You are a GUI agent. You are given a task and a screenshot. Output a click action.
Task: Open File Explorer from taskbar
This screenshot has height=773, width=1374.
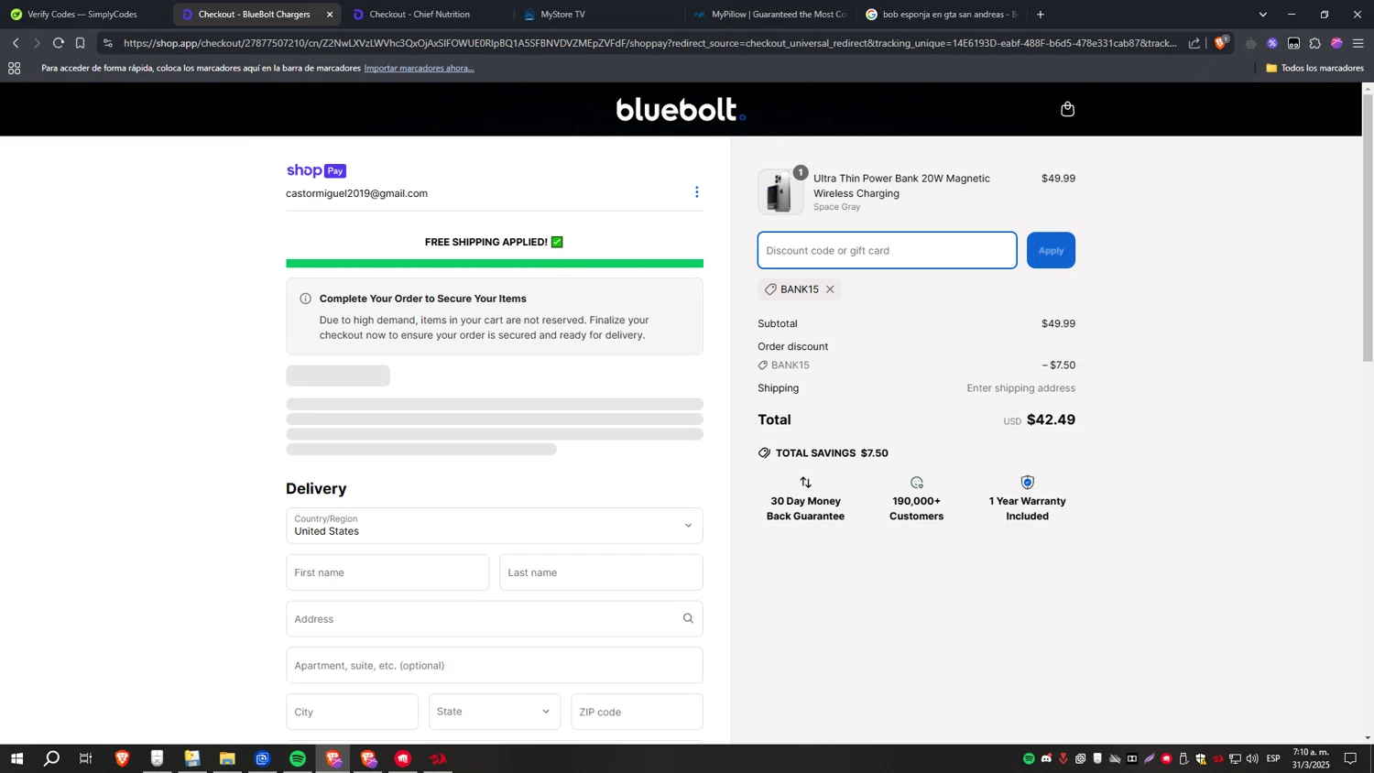pyautogui.click(x=227, y=758)
